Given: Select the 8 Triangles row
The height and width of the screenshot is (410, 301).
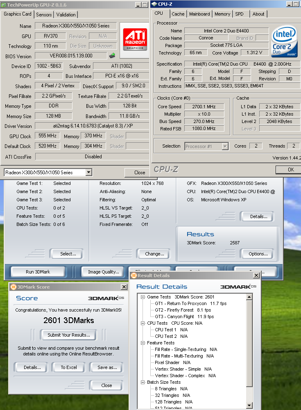Looking at the screenshot, I should [x=171, y=389].
